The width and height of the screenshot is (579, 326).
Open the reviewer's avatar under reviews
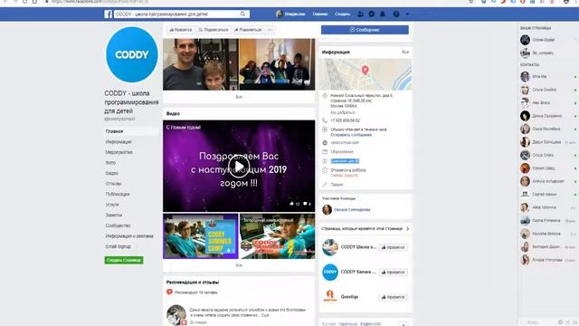tap(176, 314)
